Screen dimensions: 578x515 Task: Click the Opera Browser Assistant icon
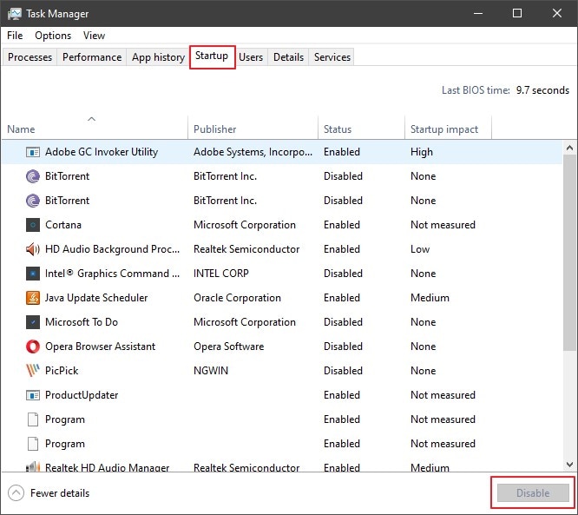[33, 347]
